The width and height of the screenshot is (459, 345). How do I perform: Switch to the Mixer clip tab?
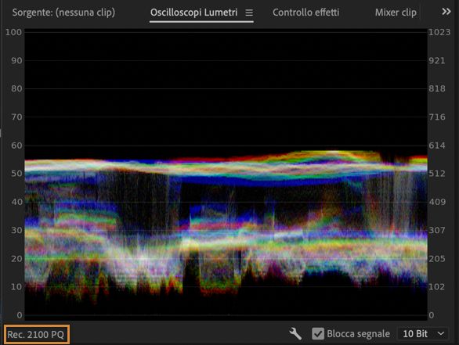[x=396, y=13]
